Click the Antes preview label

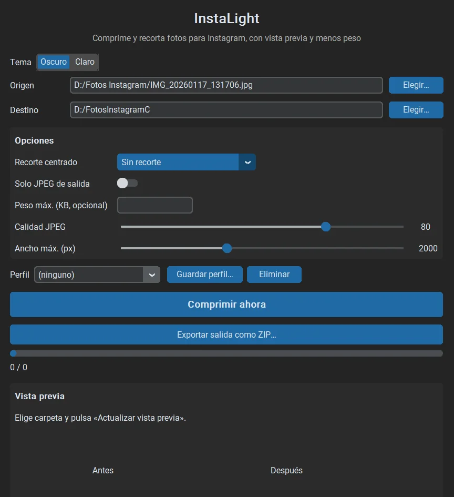(x=103, y=470)
